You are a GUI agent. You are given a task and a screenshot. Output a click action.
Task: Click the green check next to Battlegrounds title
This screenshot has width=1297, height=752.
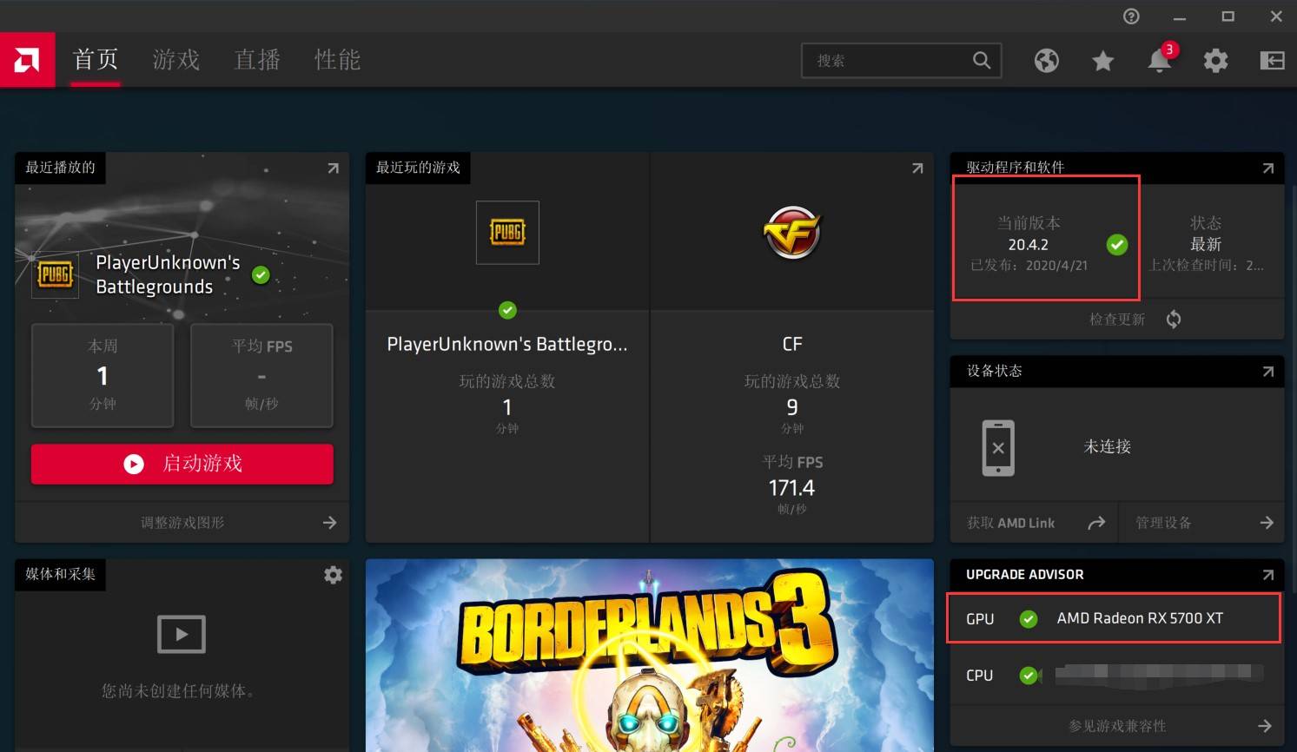pyautogui.click(x=261, y=275)
